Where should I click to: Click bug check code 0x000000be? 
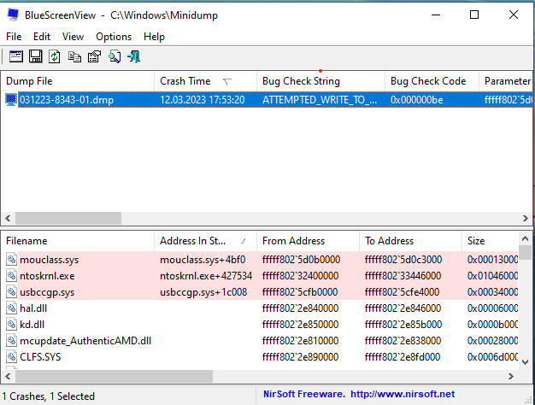(x=416, y=100)
